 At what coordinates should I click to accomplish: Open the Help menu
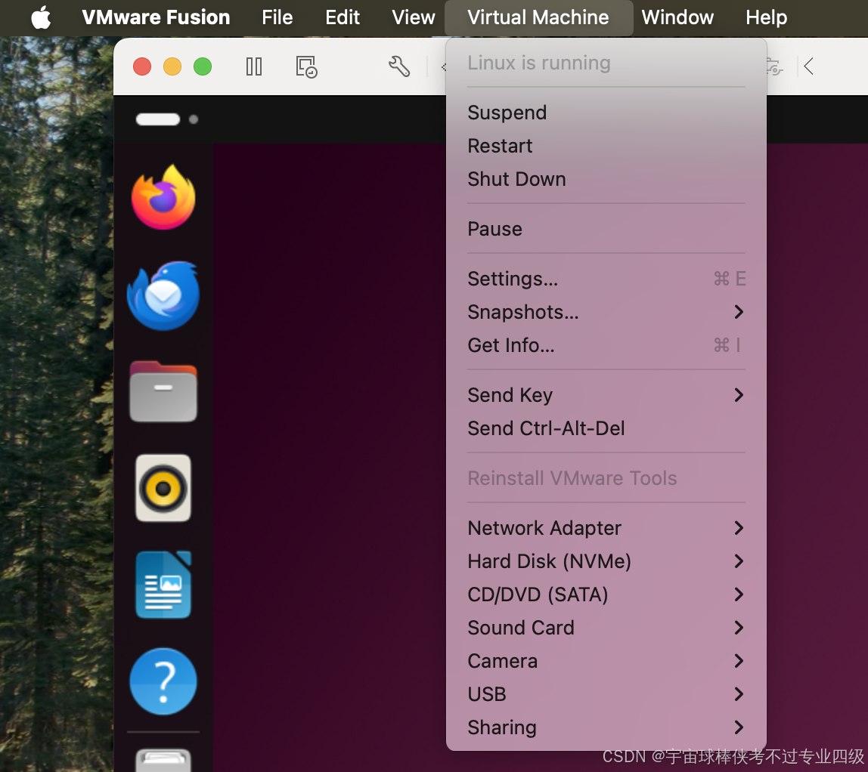point(766,17)
